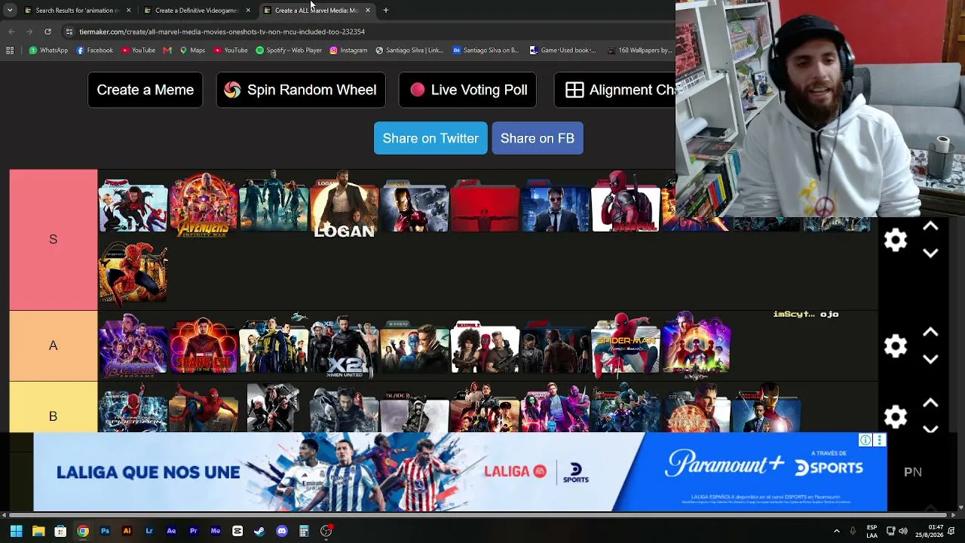Screen dimensions: 965x543
Task: Go back to the previous page
Action: coord(11,32)
